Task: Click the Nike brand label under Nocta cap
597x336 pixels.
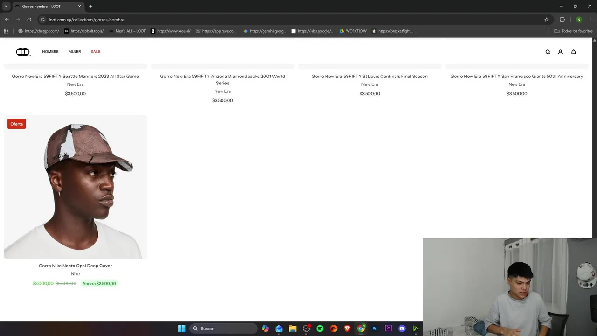Action: (75, 274)
